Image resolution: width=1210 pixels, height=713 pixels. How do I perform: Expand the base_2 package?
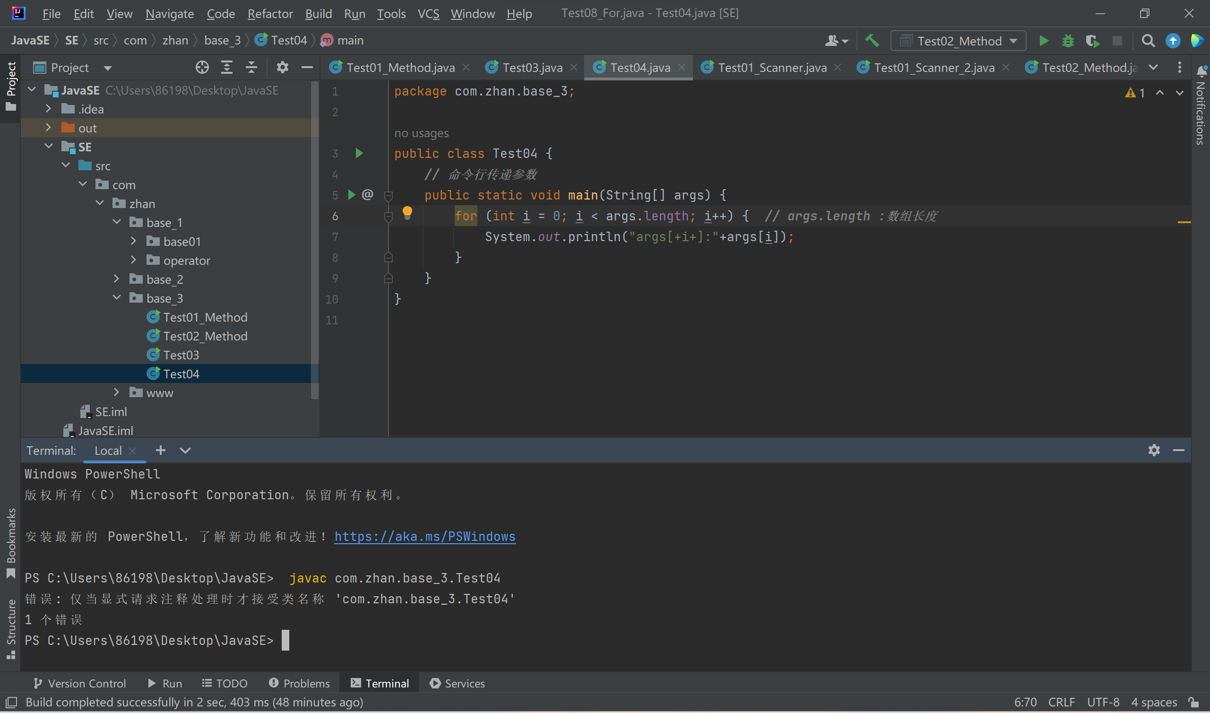(116, 278)
